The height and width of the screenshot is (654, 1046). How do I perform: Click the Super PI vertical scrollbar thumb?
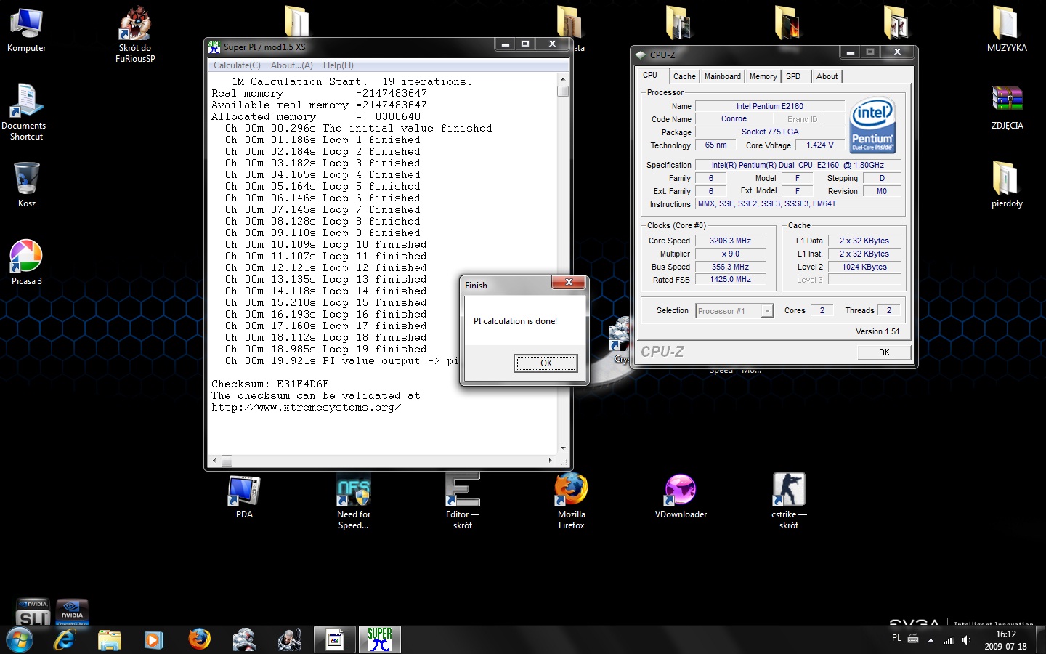[x=563, y=92]
